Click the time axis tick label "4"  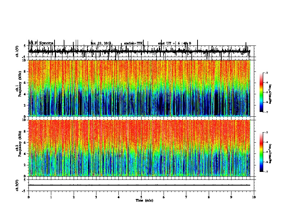coord(119,197)
